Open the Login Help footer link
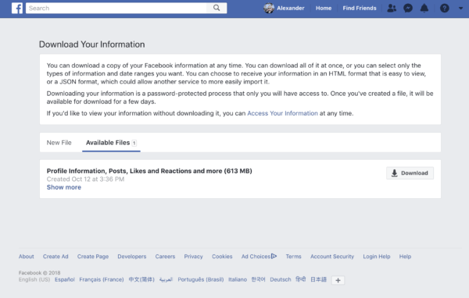This screenshot has width=469, height=298. click(x=377, y=257)
